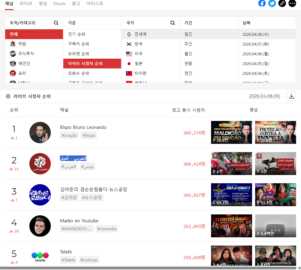Click the #oração tag
This screenshot has height=270, width=301.
tap(69, 135)
